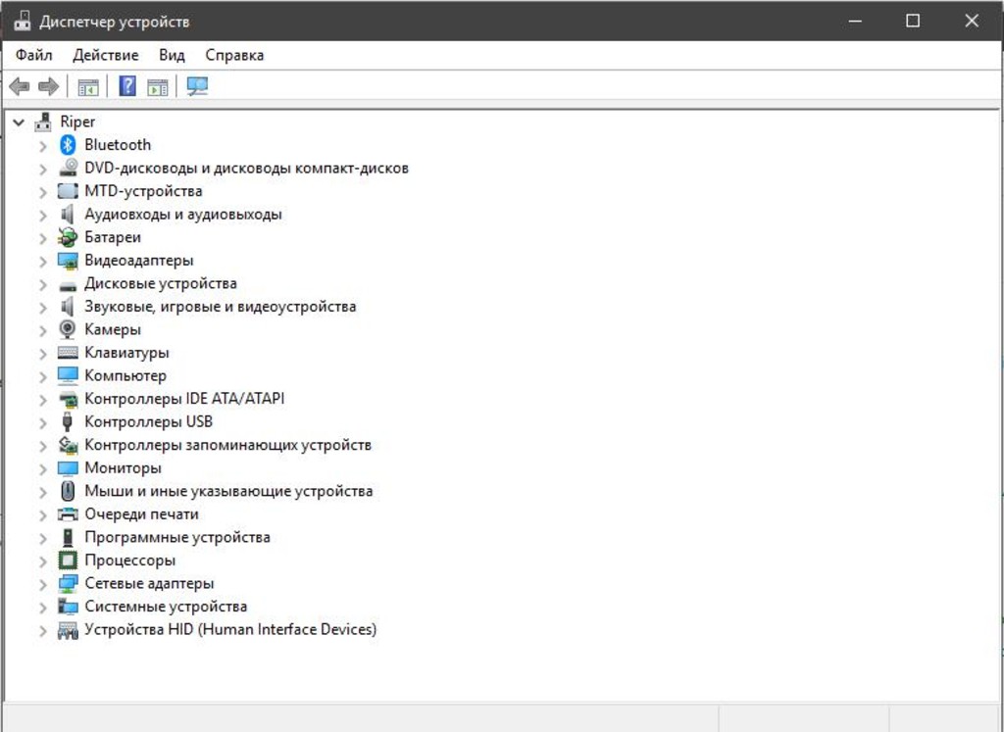Click the Дисковые устройства drive icon
Image resolution: width=1004 pixels, height=732 pixels.
pos(68,286)
